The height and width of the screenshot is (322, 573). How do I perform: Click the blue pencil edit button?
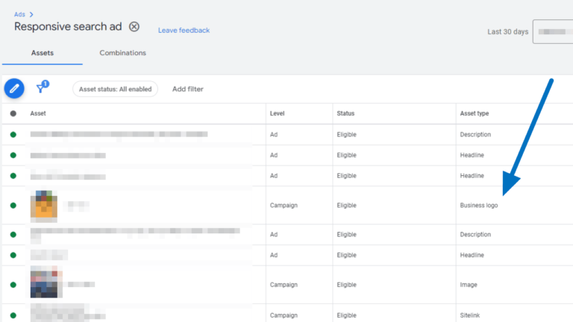coord(14,89)
